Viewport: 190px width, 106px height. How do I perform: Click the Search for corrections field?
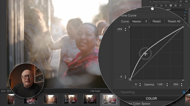163,1
